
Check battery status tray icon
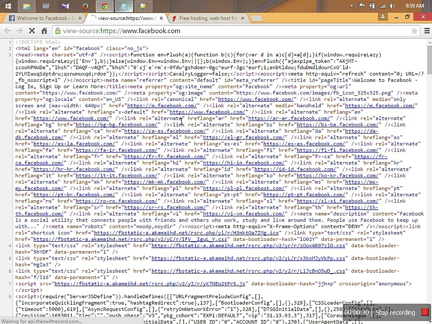[372, 6]
